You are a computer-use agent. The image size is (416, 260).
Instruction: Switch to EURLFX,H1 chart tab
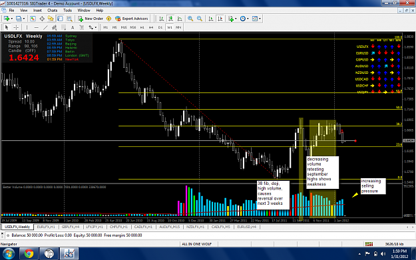click(x=46, y=227)
